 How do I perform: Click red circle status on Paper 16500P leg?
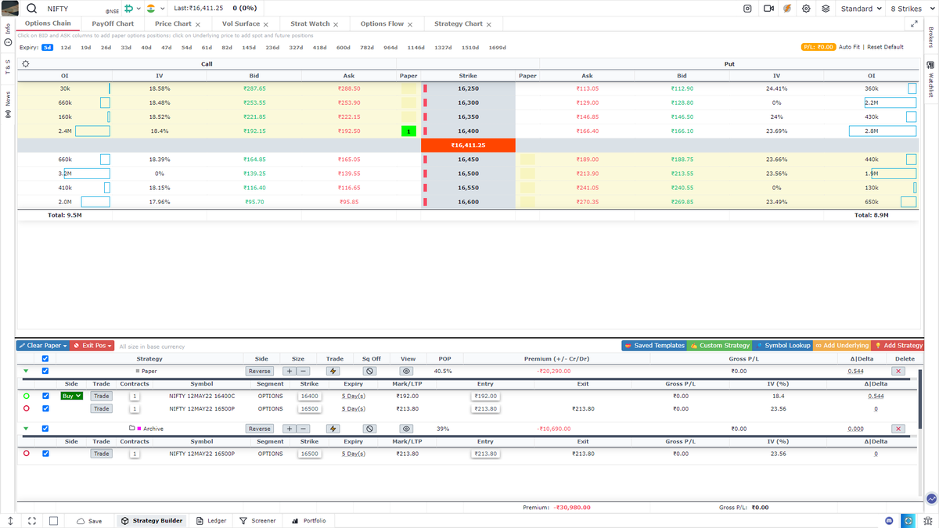(27, 408)
